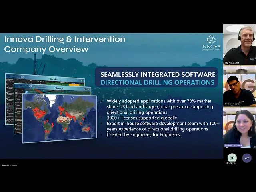Click the BR participant avatar
Viewport: 256px width, 192px height.
[232, 158]
